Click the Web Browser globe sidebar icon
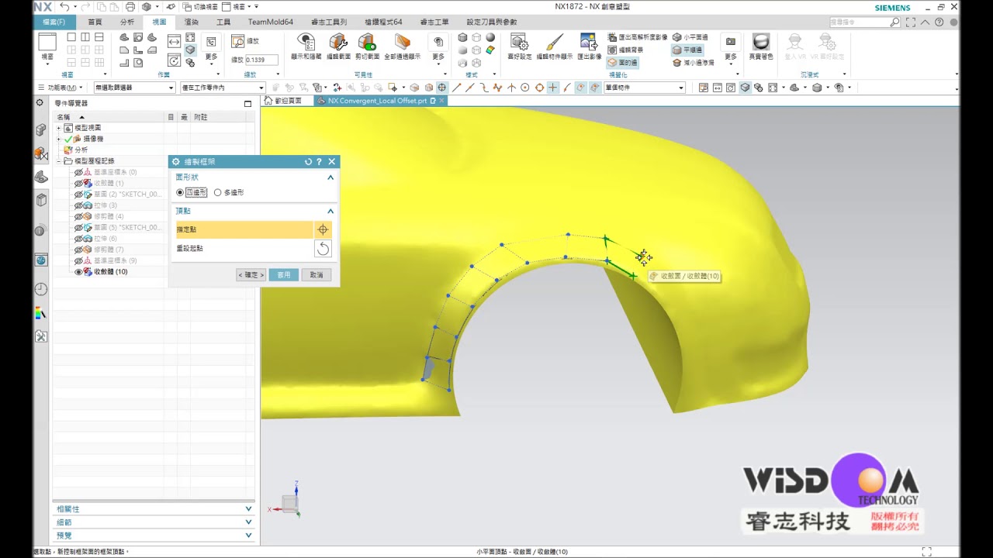This screenshot has height=558, width=993. pos(40,260)
